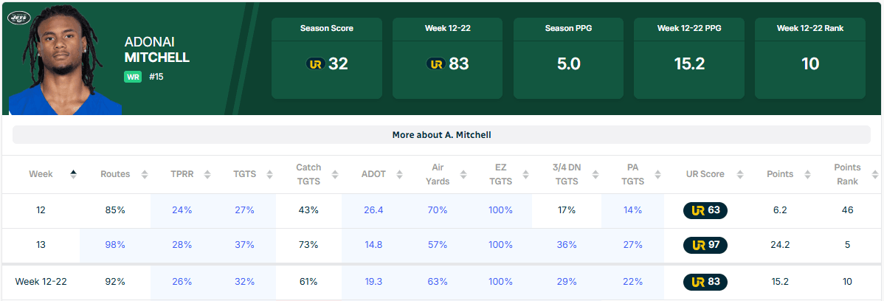Click week 13 Routes 98% value

pos(115,245)
